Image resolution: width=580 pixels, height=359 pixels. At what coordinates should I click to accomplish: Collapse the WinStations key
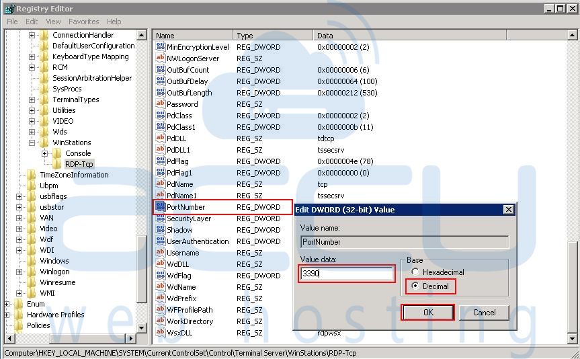32,143
